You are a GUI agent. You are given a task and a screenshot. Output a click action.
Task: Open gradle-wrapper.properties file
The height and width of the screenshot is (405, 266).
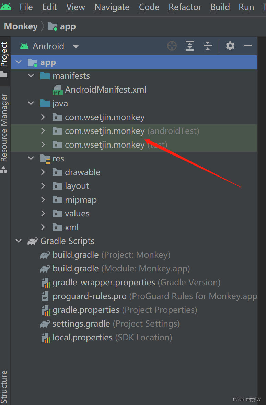(131, 282)
